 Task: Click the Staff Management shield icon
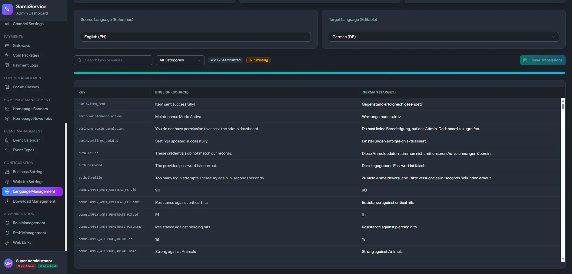7,233
